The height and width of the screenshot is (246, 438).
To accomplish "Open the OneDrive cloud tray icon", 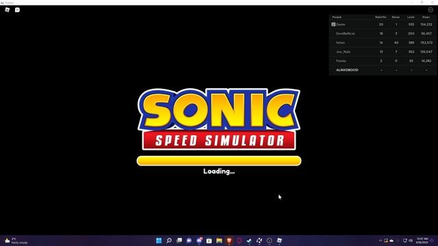I will pos(391,241).
